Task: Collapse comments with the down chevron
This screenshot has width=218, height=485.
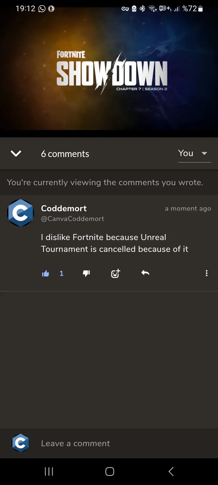Action: [16, 153]
